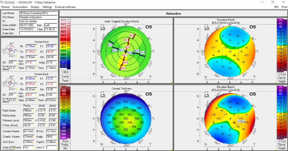The width and height of the screenshot is (288, 151).
Task: Click the 1.50 D step button
Action: point(65,72)
